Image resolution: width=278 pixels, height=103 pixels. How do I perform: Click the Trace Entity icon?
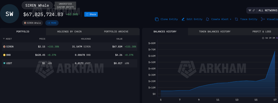[236, 19]
